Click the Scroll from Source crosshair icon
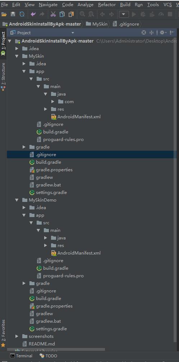 pos(144,33)
